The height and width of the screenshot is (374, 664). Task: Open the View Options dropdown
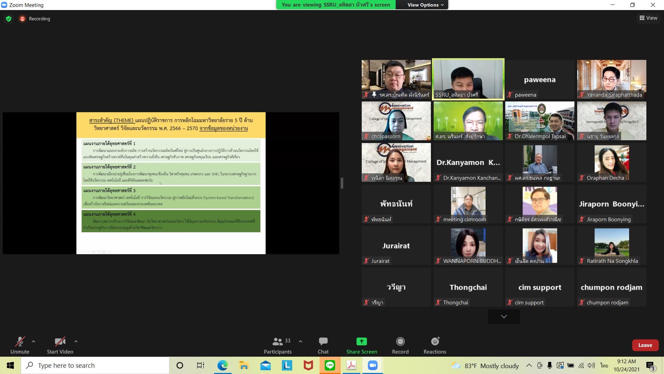[425, 5]
